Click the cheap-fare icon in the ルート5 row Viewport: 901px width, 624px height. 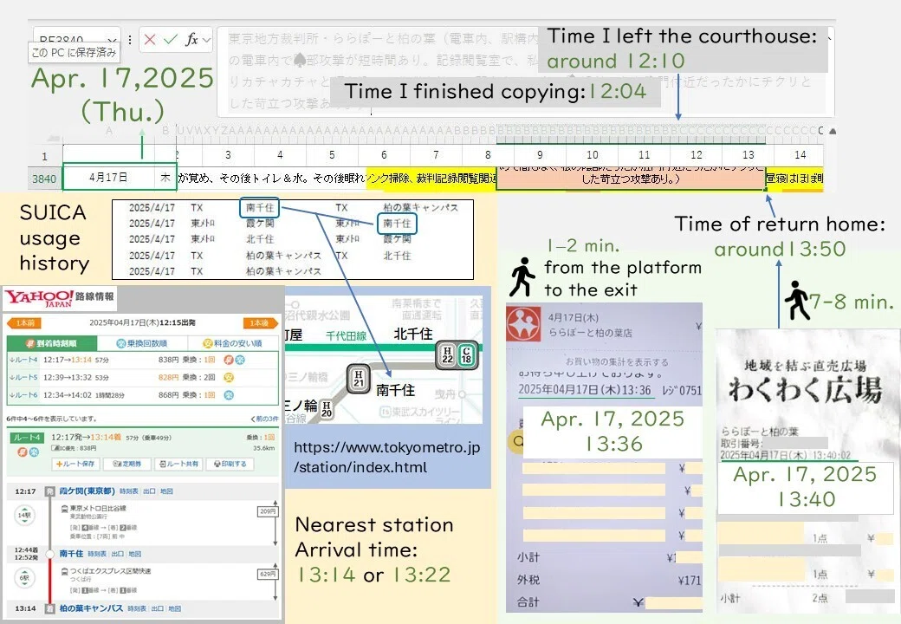coord(229,378)
